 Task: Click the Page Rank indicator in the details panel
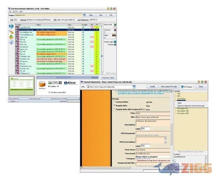[x=55, y=83]
